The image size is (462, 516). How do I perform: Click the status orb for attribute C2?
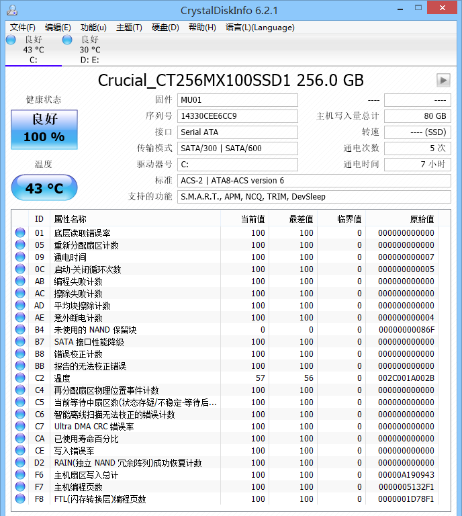(x=20, y=378)
